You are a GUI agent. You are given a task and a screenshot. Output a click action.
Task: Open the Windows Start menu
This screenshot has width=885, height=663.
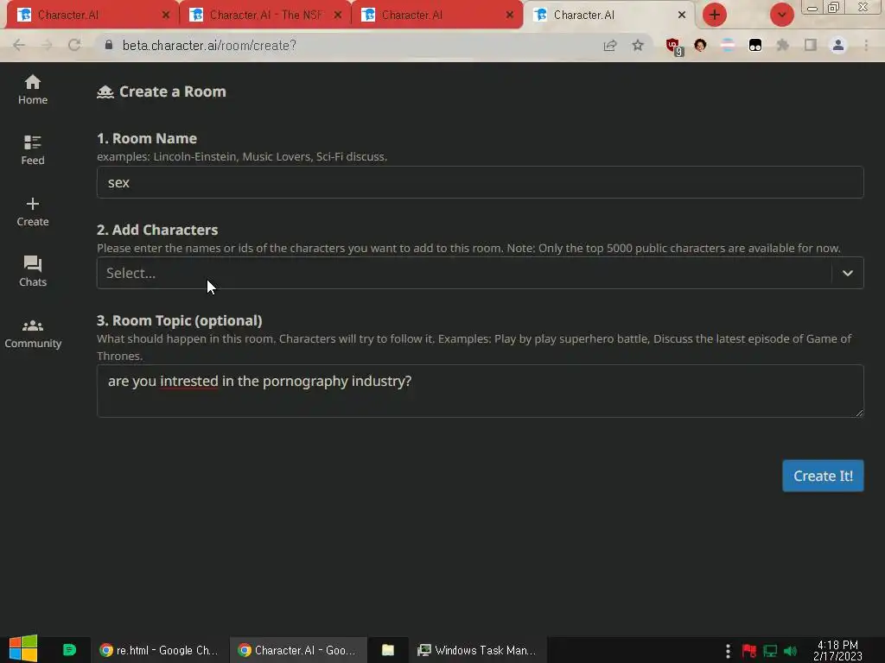(x=23, y=649)
